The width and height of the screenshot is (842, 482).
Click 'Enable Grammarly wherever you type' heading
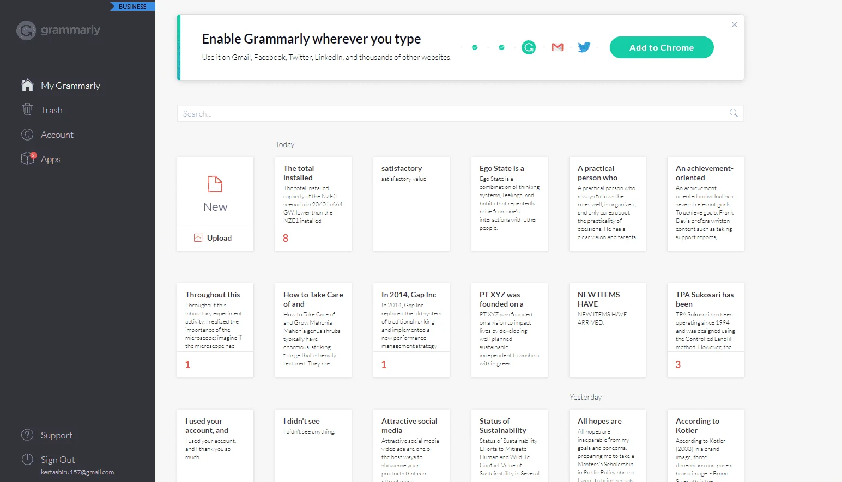[311, 39]
